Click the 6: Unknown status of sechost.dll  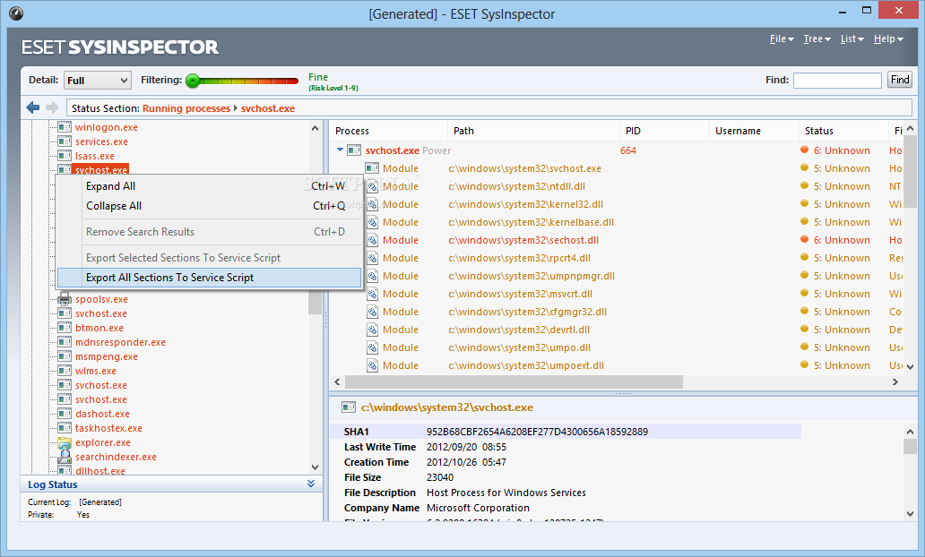tap(842, 240)
